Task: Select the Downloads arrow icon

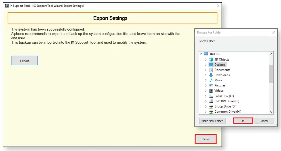Action: tap(211, 75)
